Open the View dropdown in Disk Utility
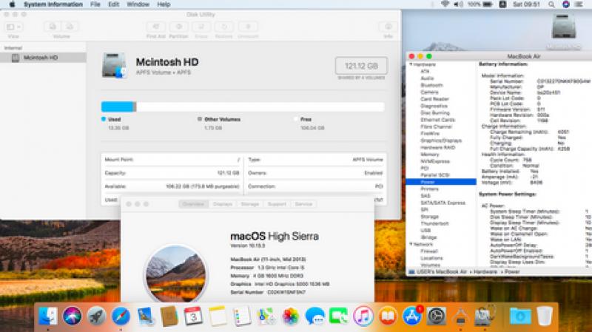Screen dimensions: 592x332 [13, 27]
